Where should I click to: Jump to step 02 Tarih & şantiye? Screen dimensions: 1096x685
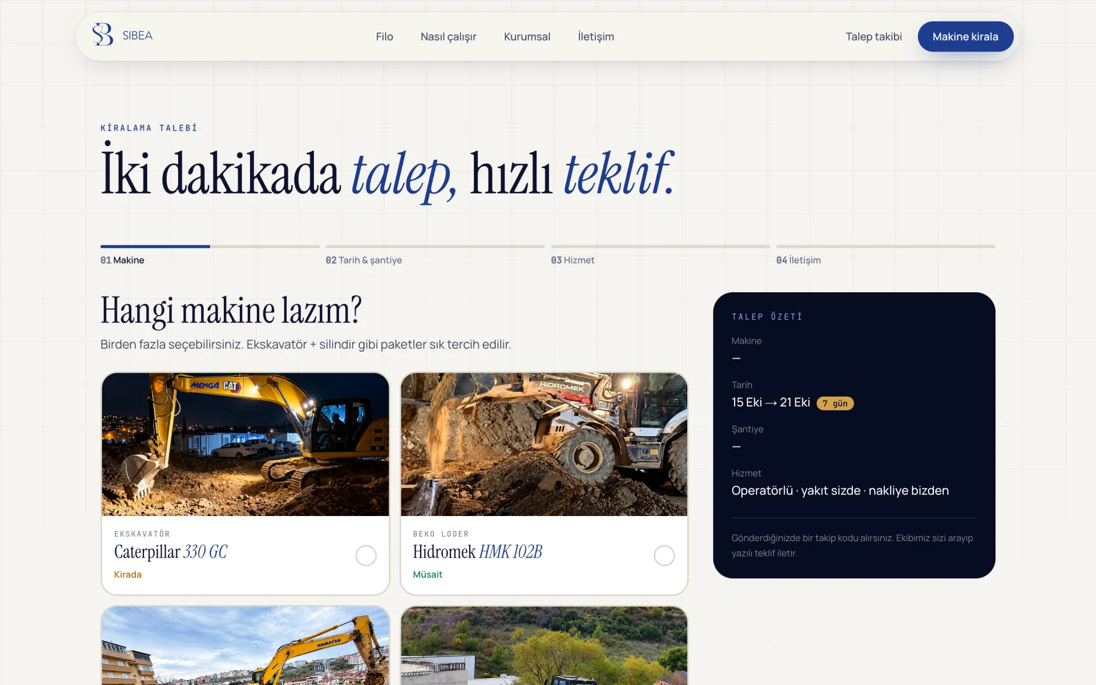coord(364,260)
